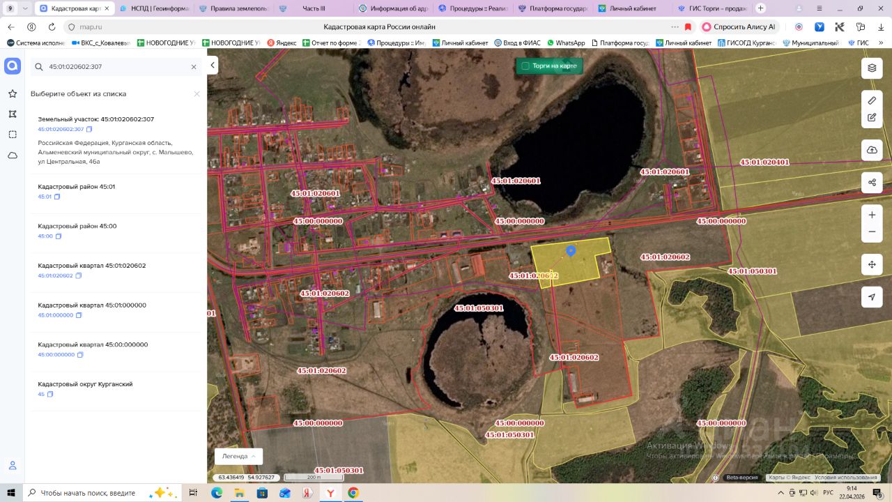Open cadastral quarter link 45:01:020602
This screenshot has width=892, height=502.
(x=55, y=275)
